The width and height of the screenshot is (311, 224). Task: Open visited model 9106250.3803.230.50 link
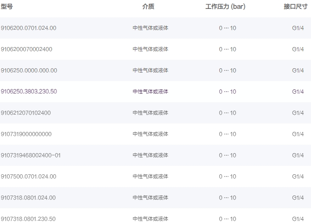29,92
